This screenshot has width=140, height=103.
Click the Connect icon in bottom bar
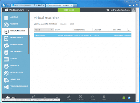click(x=33, y=97)
